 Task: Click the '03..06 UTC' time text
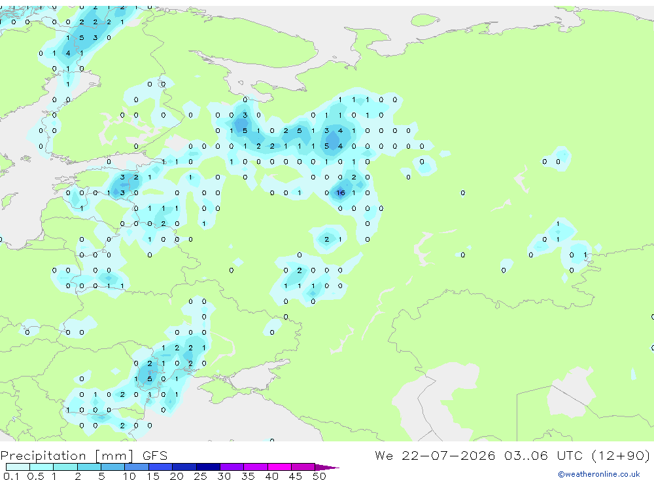tap(543, 455)
